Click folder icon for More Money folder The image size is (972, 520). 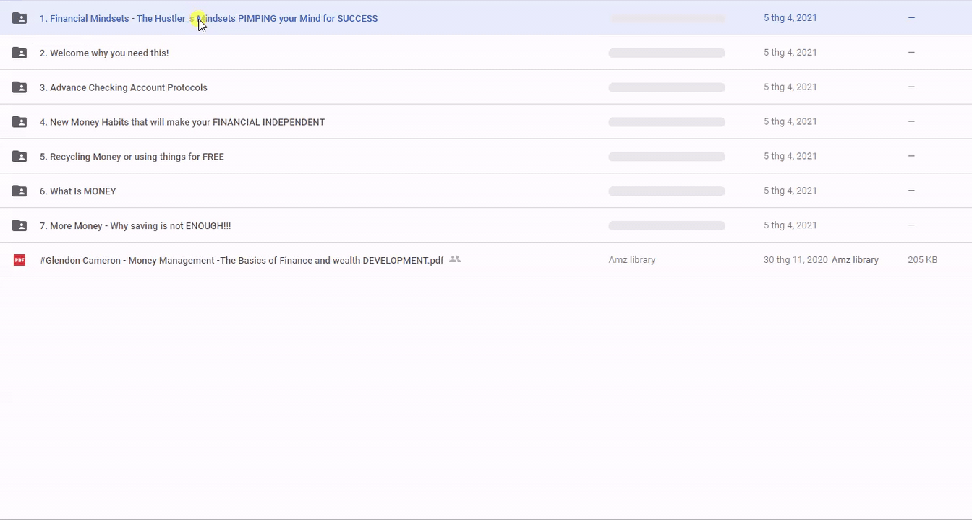coord(20,226)
